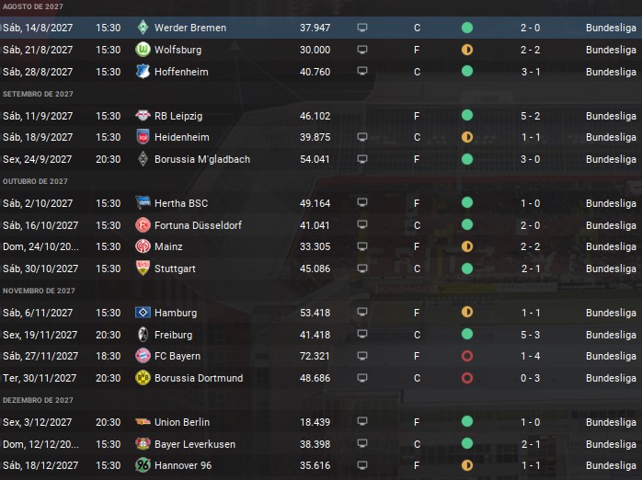Click the red loss indicator for FC Bayern
Screen dimensions: 642x480
click(x=467, y=356)
